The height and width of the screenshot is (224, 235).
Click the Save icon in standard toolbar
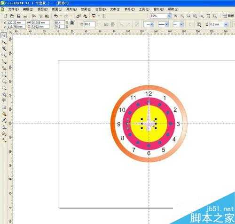[19, 16]
